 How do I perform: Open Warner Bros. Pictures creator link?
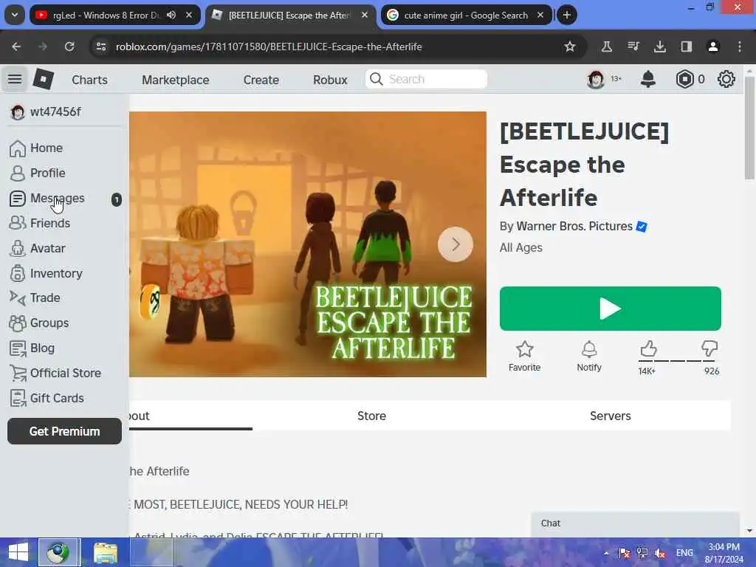574,226
